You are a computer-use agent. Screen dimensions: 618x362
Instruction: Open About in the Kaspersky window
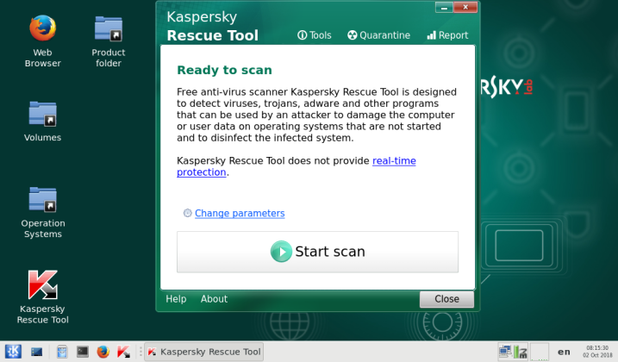(x=214, y=299)
